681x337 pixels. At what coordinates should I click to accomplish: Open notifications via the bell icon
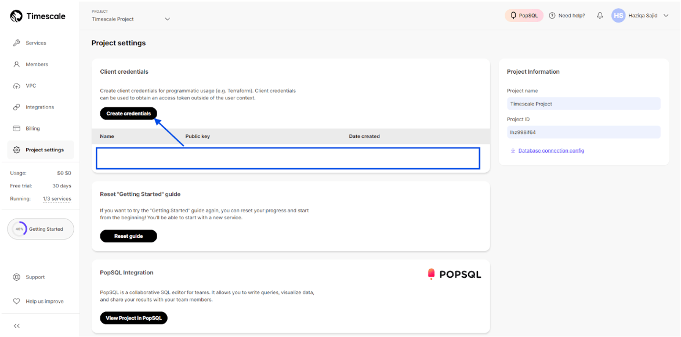coord(600,15)
